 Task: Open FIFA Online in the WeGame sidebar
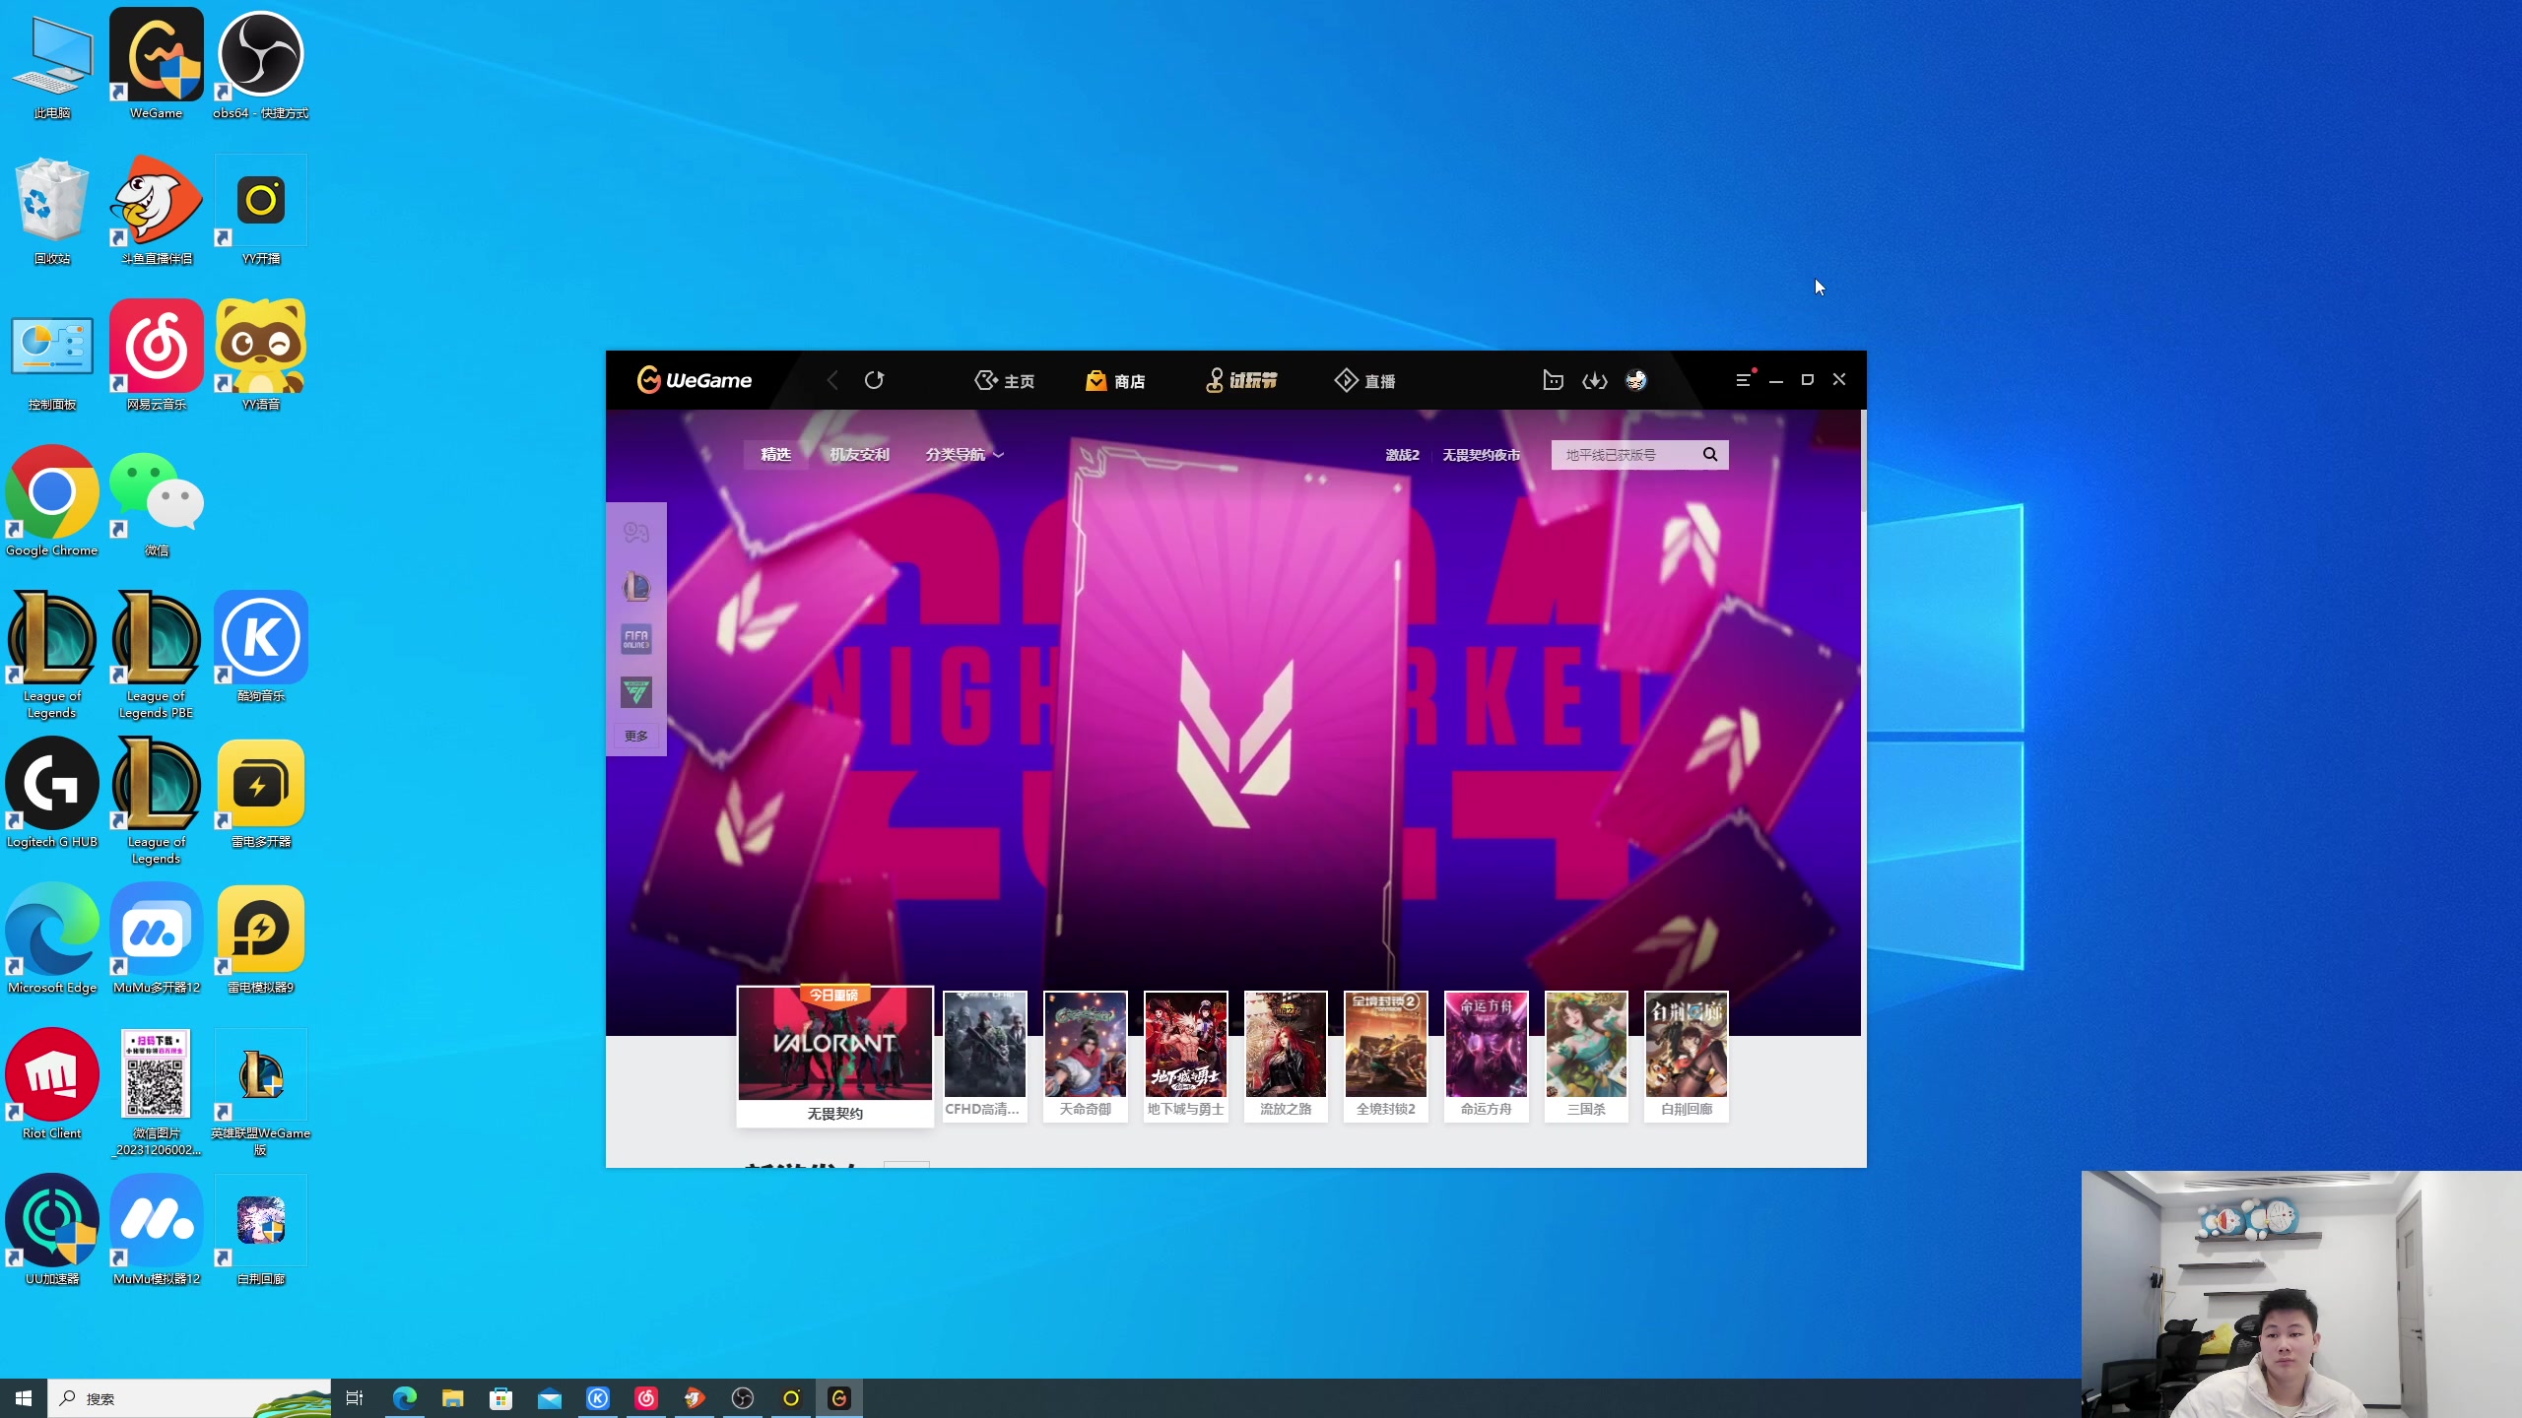(635, 639)
